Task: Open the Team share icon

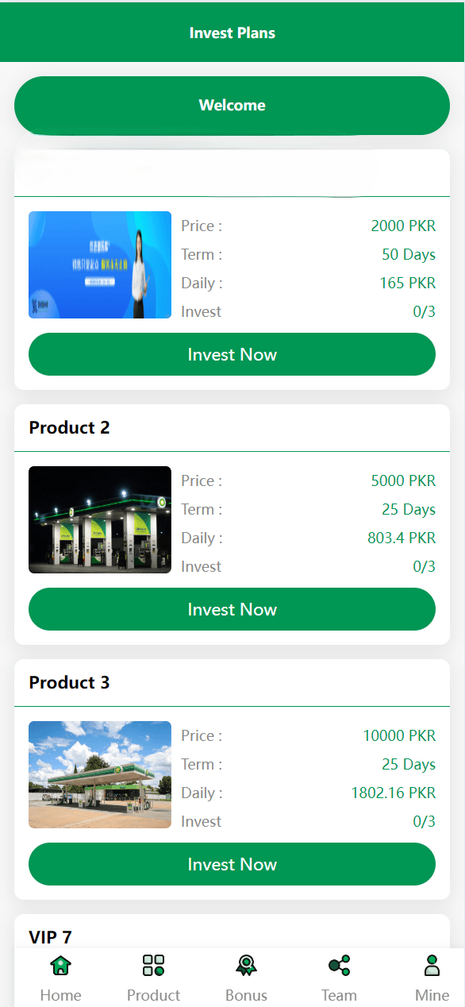Action: click(339, 966)
